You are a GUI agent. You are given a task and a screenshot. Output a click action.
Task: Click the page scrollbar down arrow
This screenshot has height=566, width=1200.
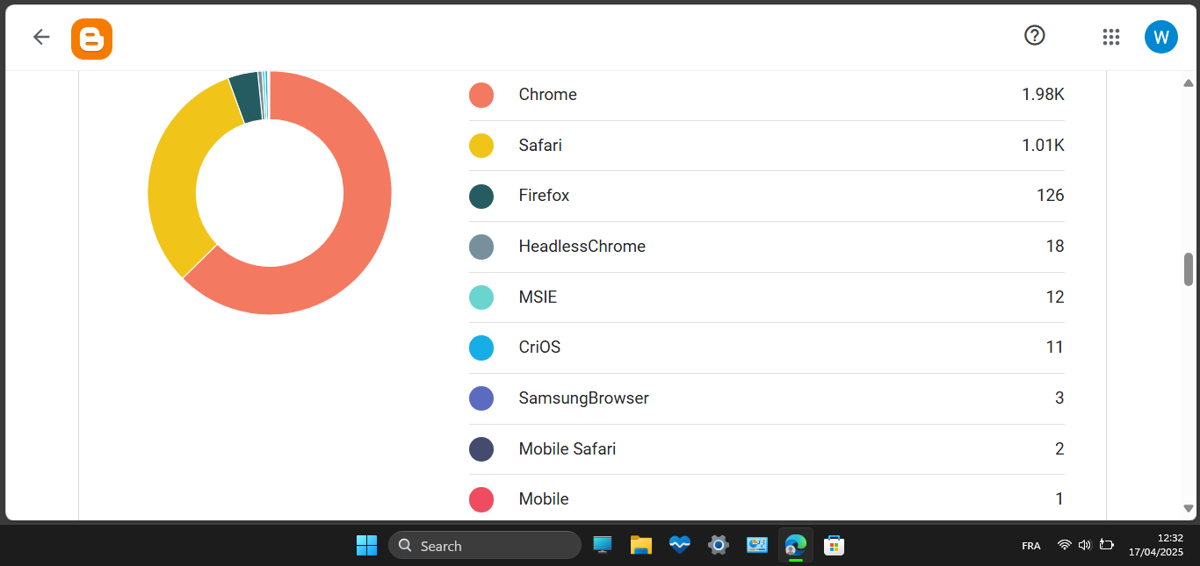(x=1189, y=508)
